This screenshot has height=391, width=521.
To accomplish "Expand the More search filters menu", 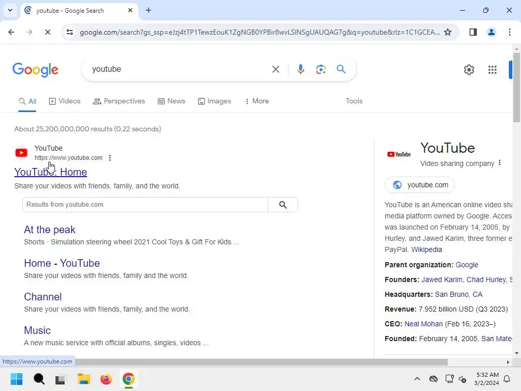I will coord(257,101).
